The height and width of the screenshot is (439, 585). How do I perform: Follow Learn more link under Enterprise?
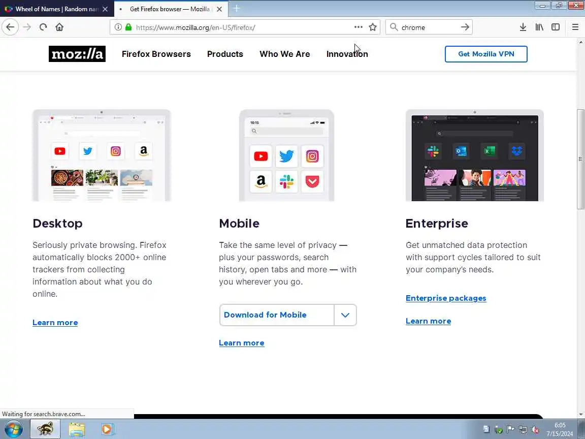tap(428, 321)
